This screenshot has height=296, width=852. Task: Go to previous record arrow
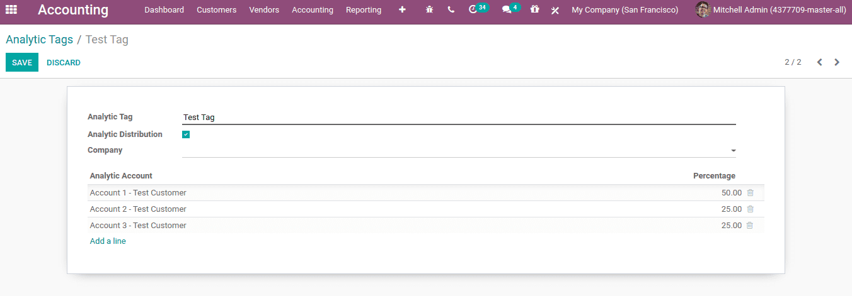coord(820,62)
